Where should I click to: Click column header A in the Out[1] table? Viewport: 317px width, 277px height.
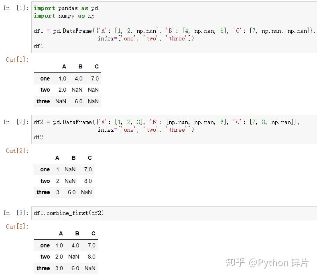point(64,66)
